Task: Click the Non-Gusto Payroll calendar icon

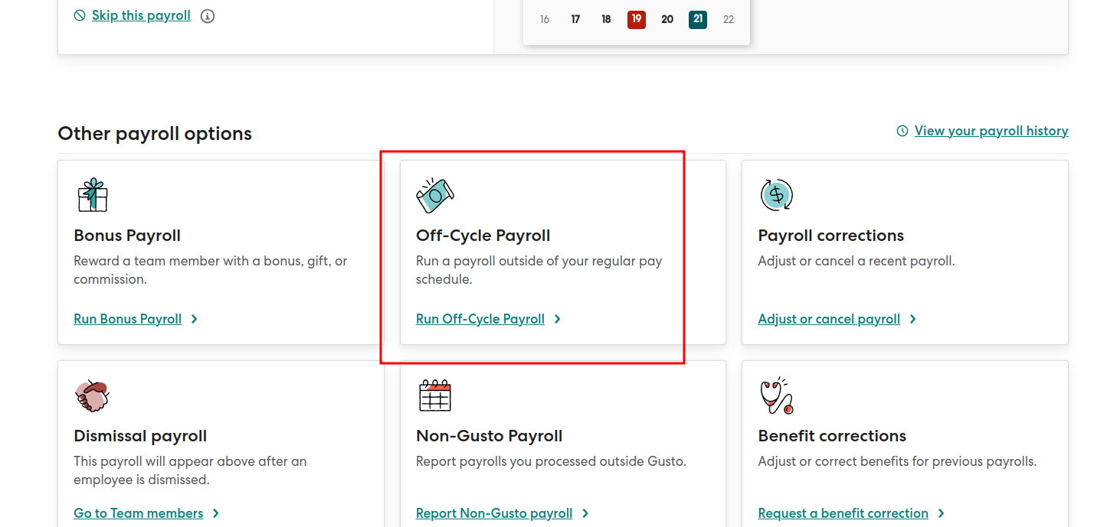Action: pos(434,395)
